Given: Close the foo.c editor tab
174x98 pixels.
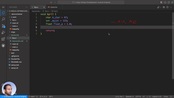Looking at the screenshot, I should 44,7.
